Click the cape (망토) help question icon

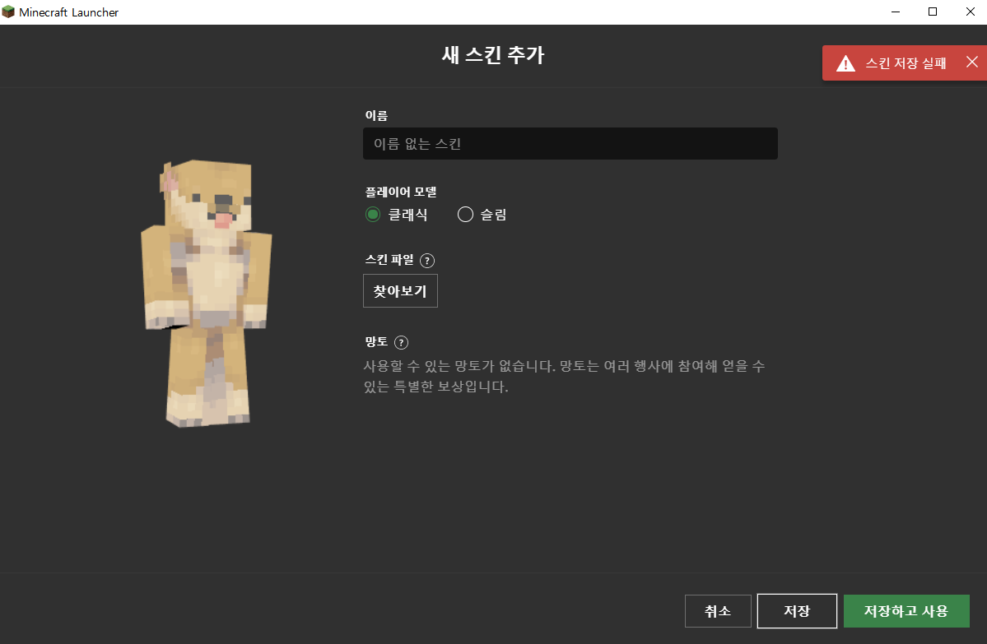tap(401, 342)
